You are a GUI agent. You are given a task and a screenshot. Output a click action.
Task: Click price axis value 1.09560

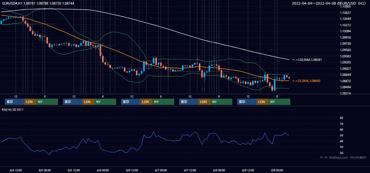point(345,50)
